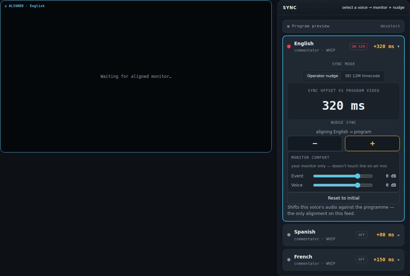Click the +320 ms offset on English
410x276 pixels.
384,46
